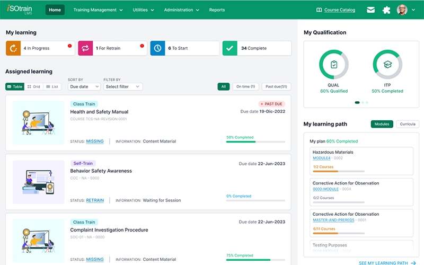
Task: Click the puzzle piece plugin icon
Action: click(386, 10)
